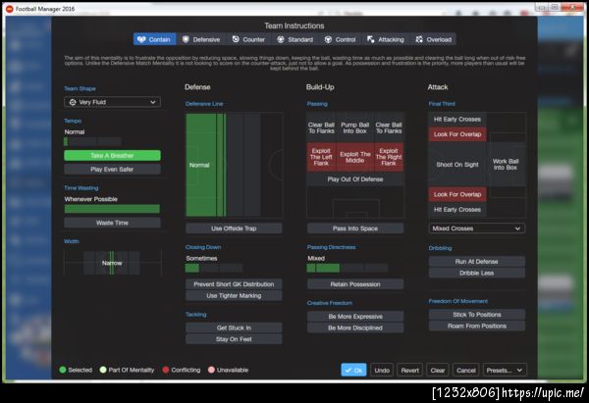
Task: Toggle Pass Into Space
Action: click(x=355, y=228)
